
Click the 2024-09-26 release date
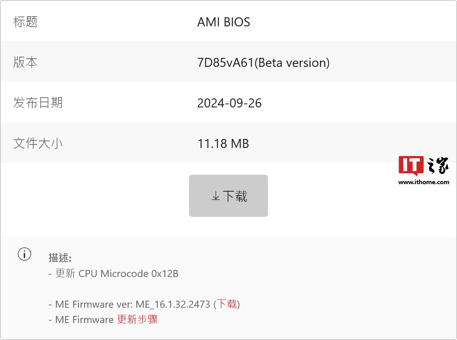coord(229,103)
